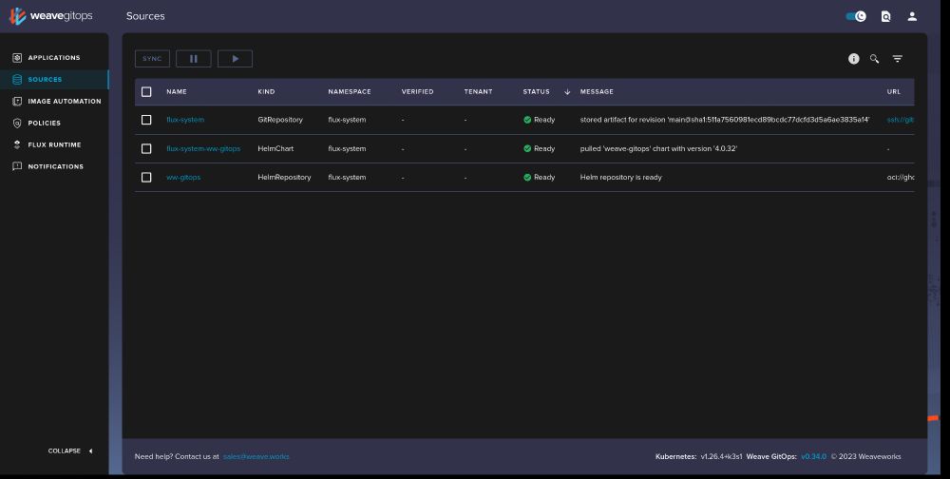Open the ww-gitops source link
Viewport: 950px width, 479px height.
click(x=183, y=177)
